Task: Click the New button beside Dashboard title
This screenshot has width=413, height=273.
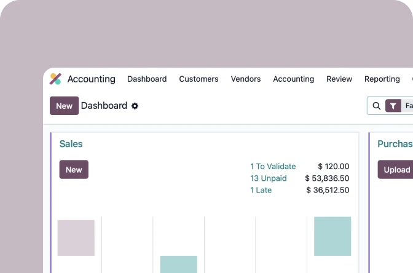Action: [65, 106]
